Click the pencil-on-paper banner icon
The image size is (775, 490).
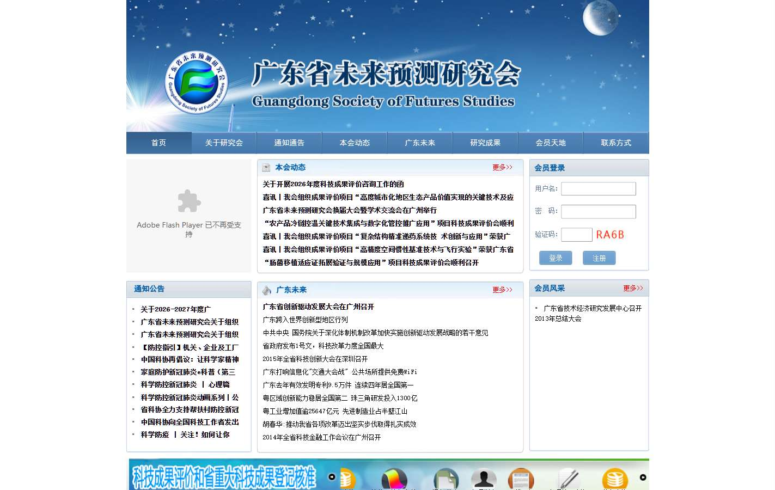click(569, 479)
